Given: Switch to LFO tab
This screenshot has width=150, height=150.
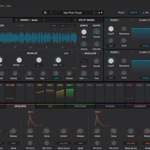Looking at the screenshot, I should (50, 106).
